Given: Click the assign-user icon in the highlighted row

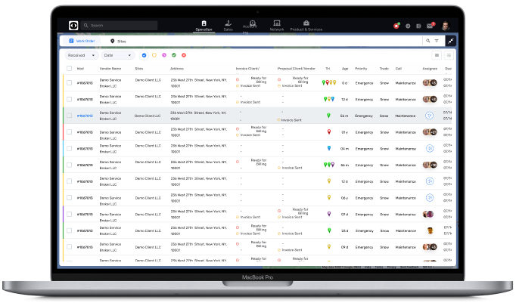Looking at the screenshot, I should click(x=429, y=116).
